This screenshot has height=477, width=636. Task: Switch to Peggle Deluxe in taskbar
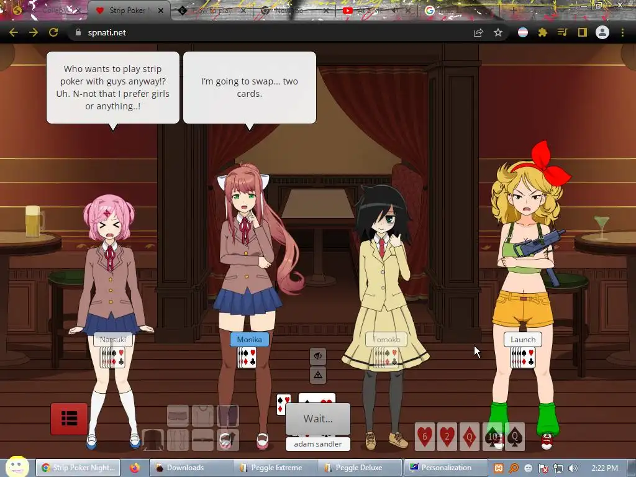click(x=359, y=468)
